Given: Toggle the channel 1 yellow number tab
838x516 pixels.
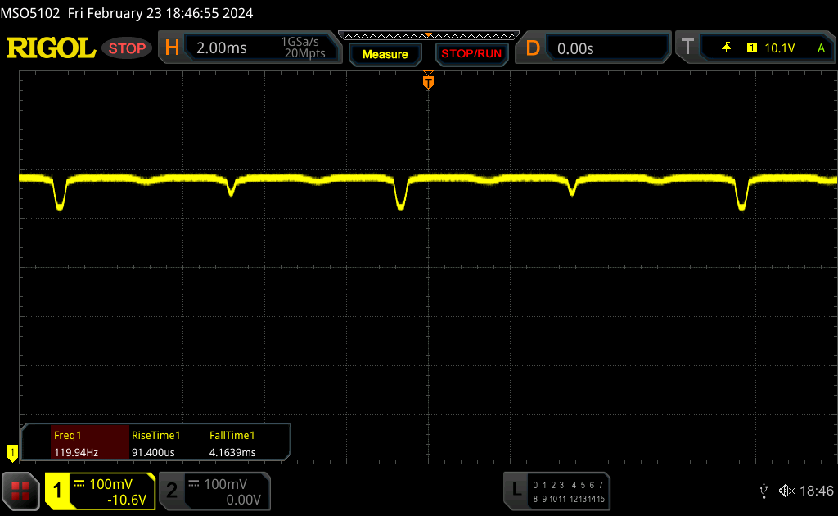Looking at the screenshot, I should pos(57,491).
